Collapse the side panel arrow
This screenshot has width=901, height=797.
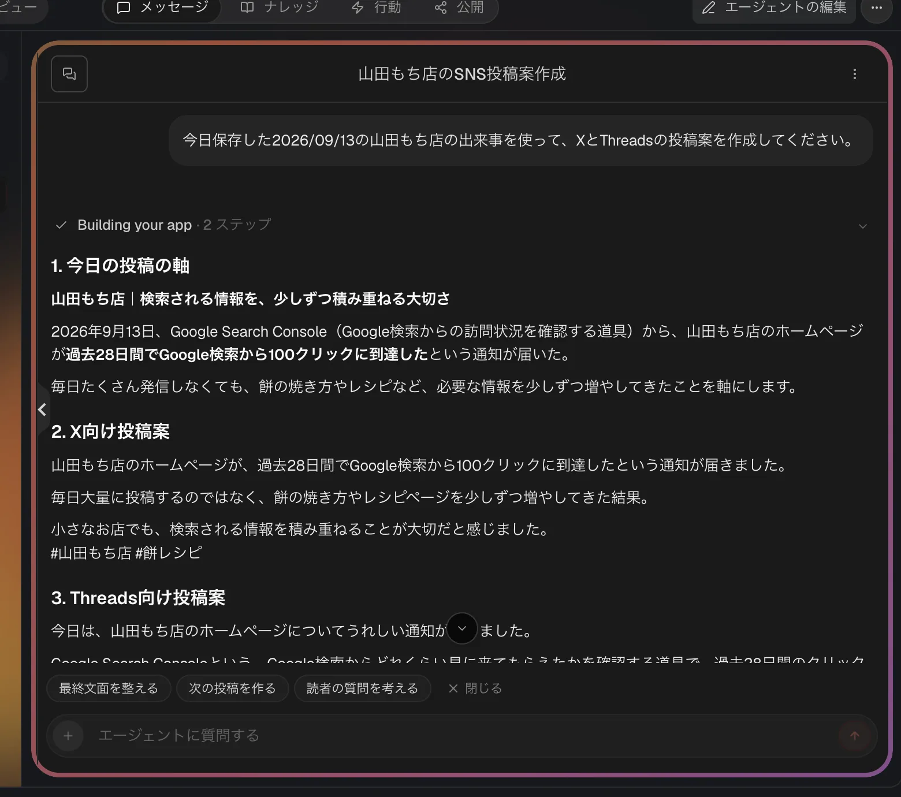point(42,409)
